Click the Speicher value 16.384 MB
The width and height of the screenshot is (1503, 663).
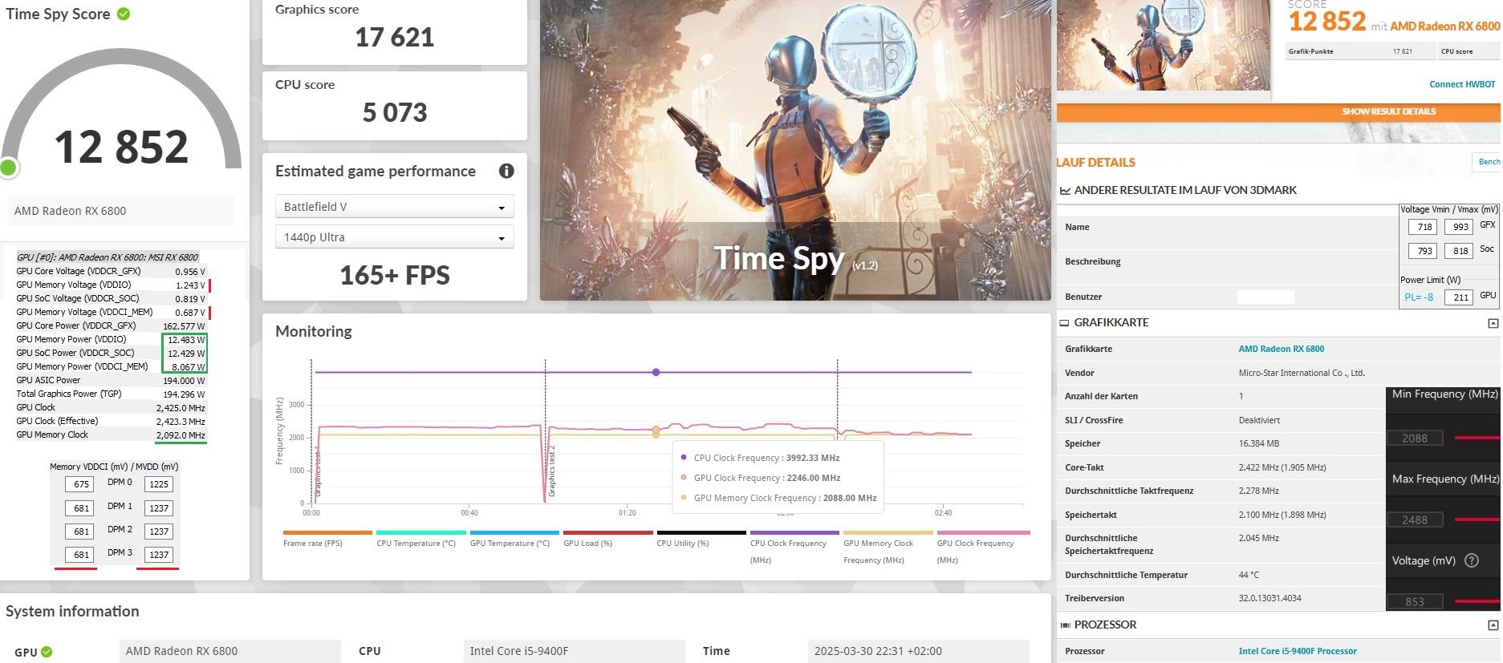click(x=1259, y=443)
